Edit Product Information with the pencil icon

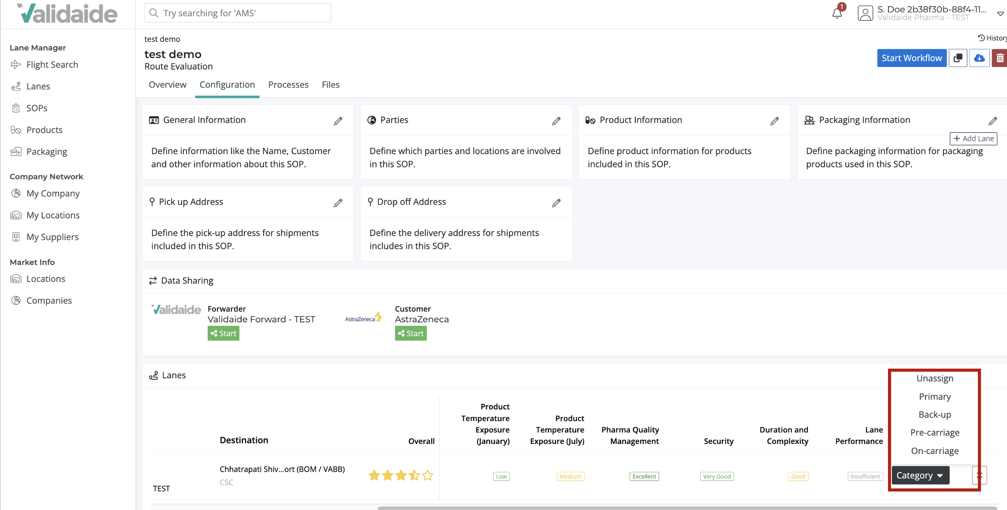pyautogui.click(x=775, y=120)
